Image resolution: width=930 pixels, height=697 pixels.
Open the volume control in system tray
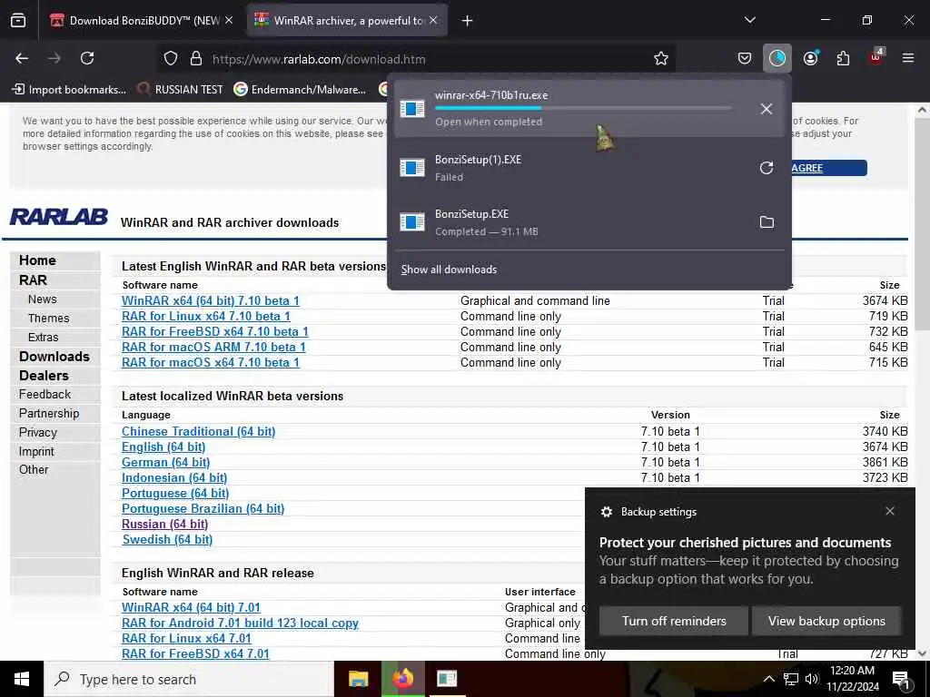(811, 679)
